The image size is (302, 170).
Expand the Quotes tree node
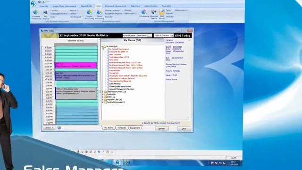pyautogui.click(x=103, y=94)
